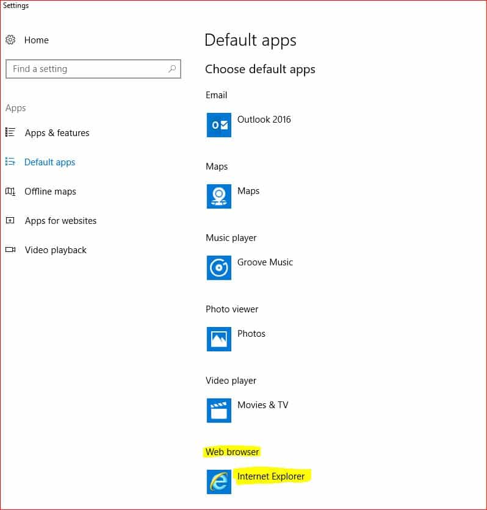Viewport: 487px width, 510px height.
Task: Select Default apps in sidebar
Action: coord(50,162)
